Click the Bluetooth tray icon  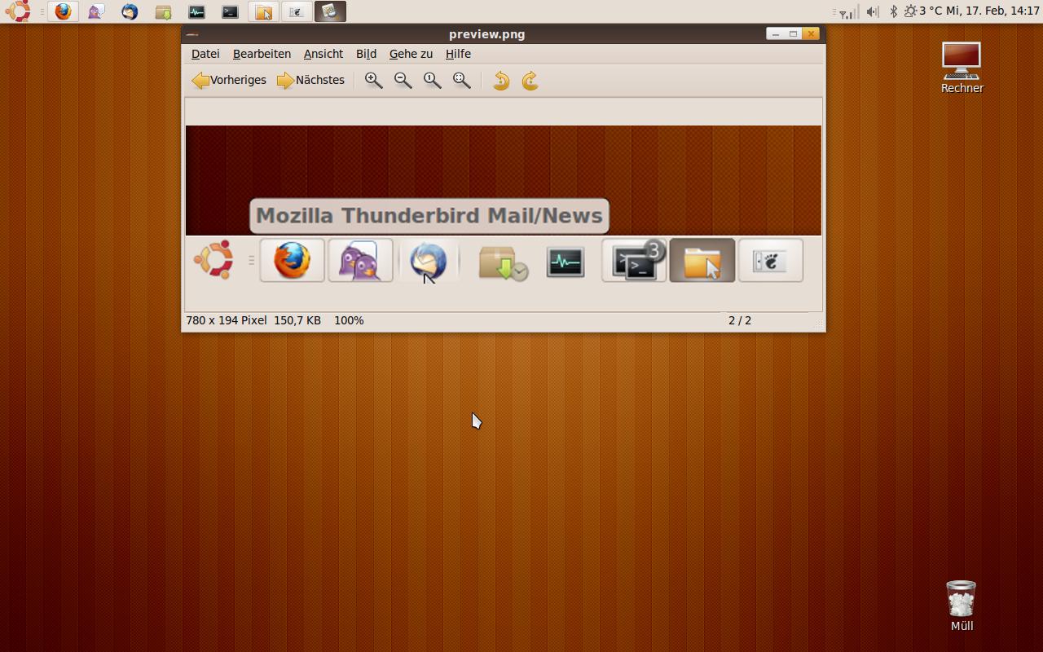pos(893,11)
